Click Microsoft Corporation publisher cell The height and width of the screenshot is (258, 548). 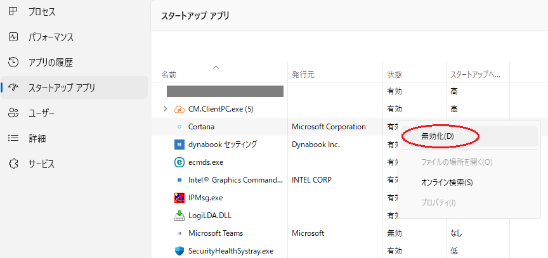click(x=329, y=127)
